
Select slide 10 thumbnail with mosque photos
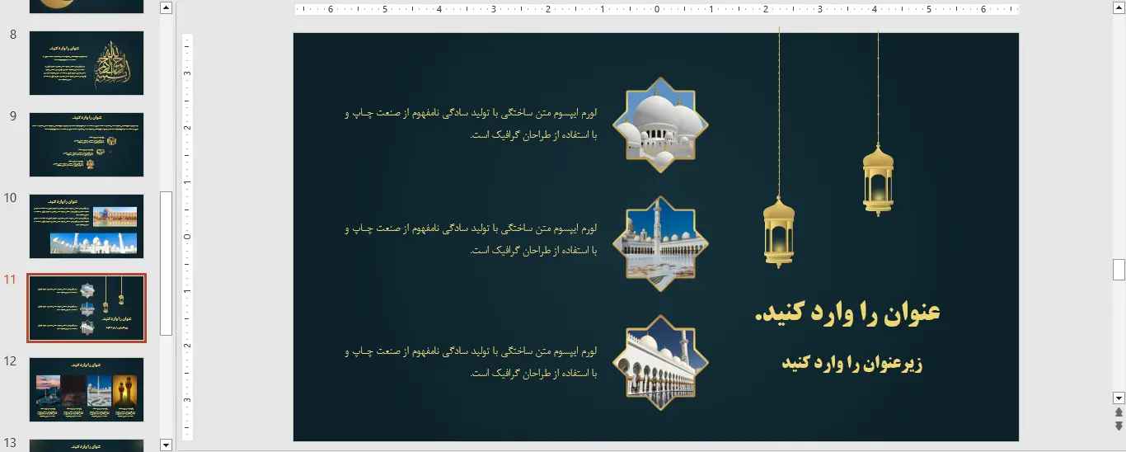click(87, 226)
